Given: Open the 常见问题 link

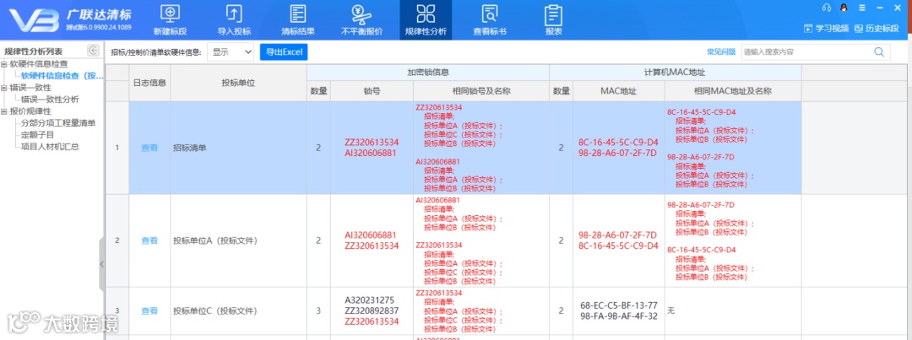Looking at the screenshot, I should coord(721,51).
